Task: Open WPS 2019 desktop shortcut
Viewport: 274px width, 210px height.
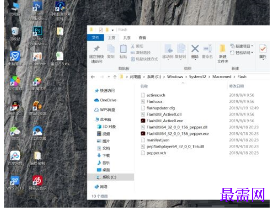Action: pos(15,183)
